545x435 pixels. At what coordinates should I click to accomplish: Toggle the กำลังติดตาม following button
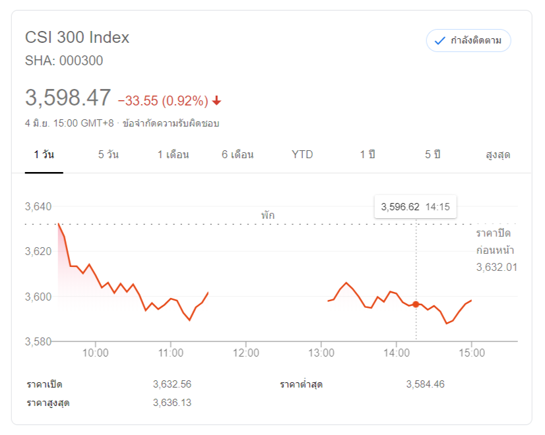tap(468, 41)
